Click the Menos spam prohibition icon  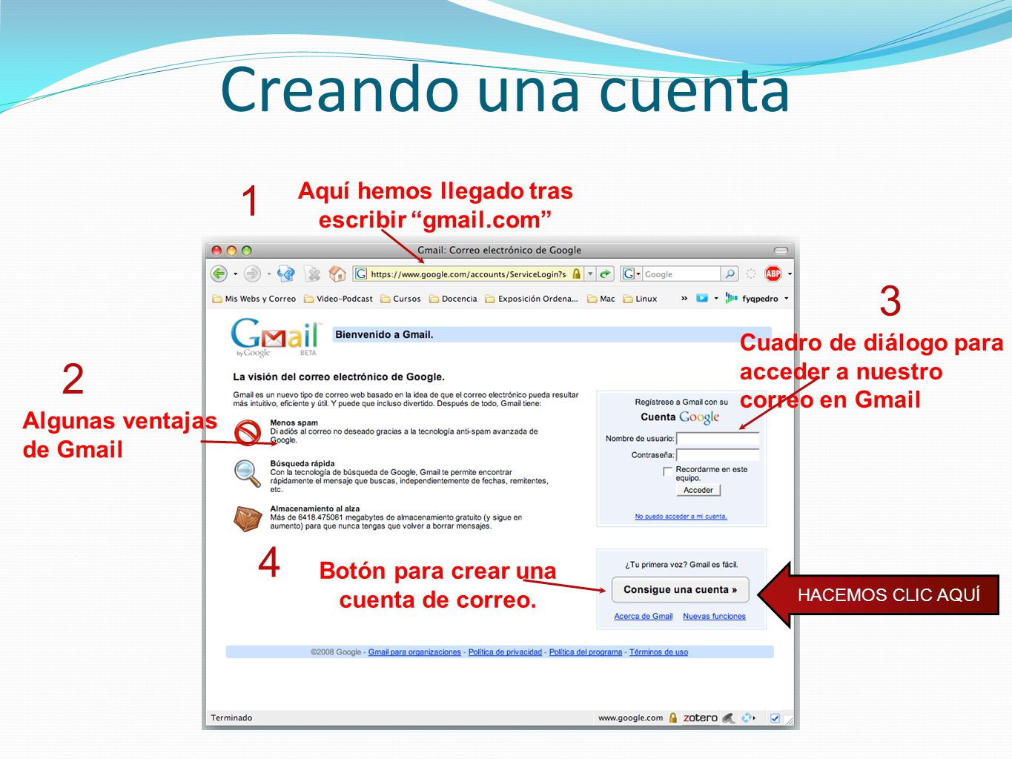coord(247,432)
